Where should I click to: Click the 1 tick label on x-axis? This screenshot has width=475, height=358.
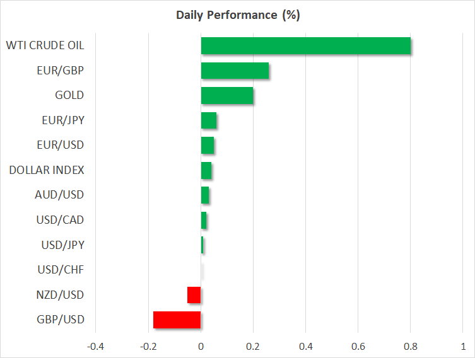463,346
